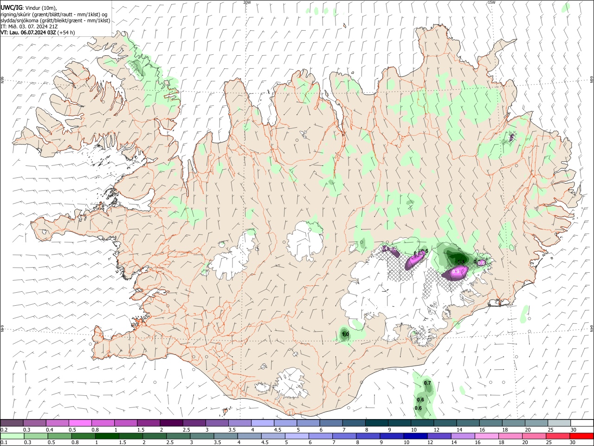Click the '1.0' precipitation value on the map
The height and width of the screenshot is (446, 594).
coord(345,334)
